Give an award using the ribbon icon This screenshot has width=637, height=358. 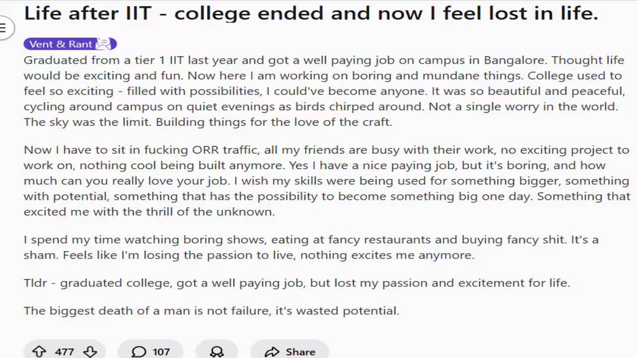(216, 352)
